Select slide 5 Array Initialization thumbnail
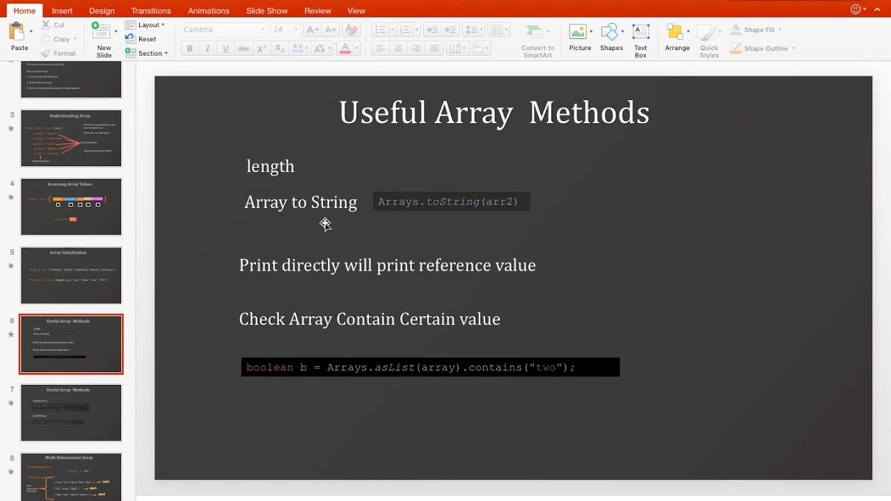 coord(71,276)
